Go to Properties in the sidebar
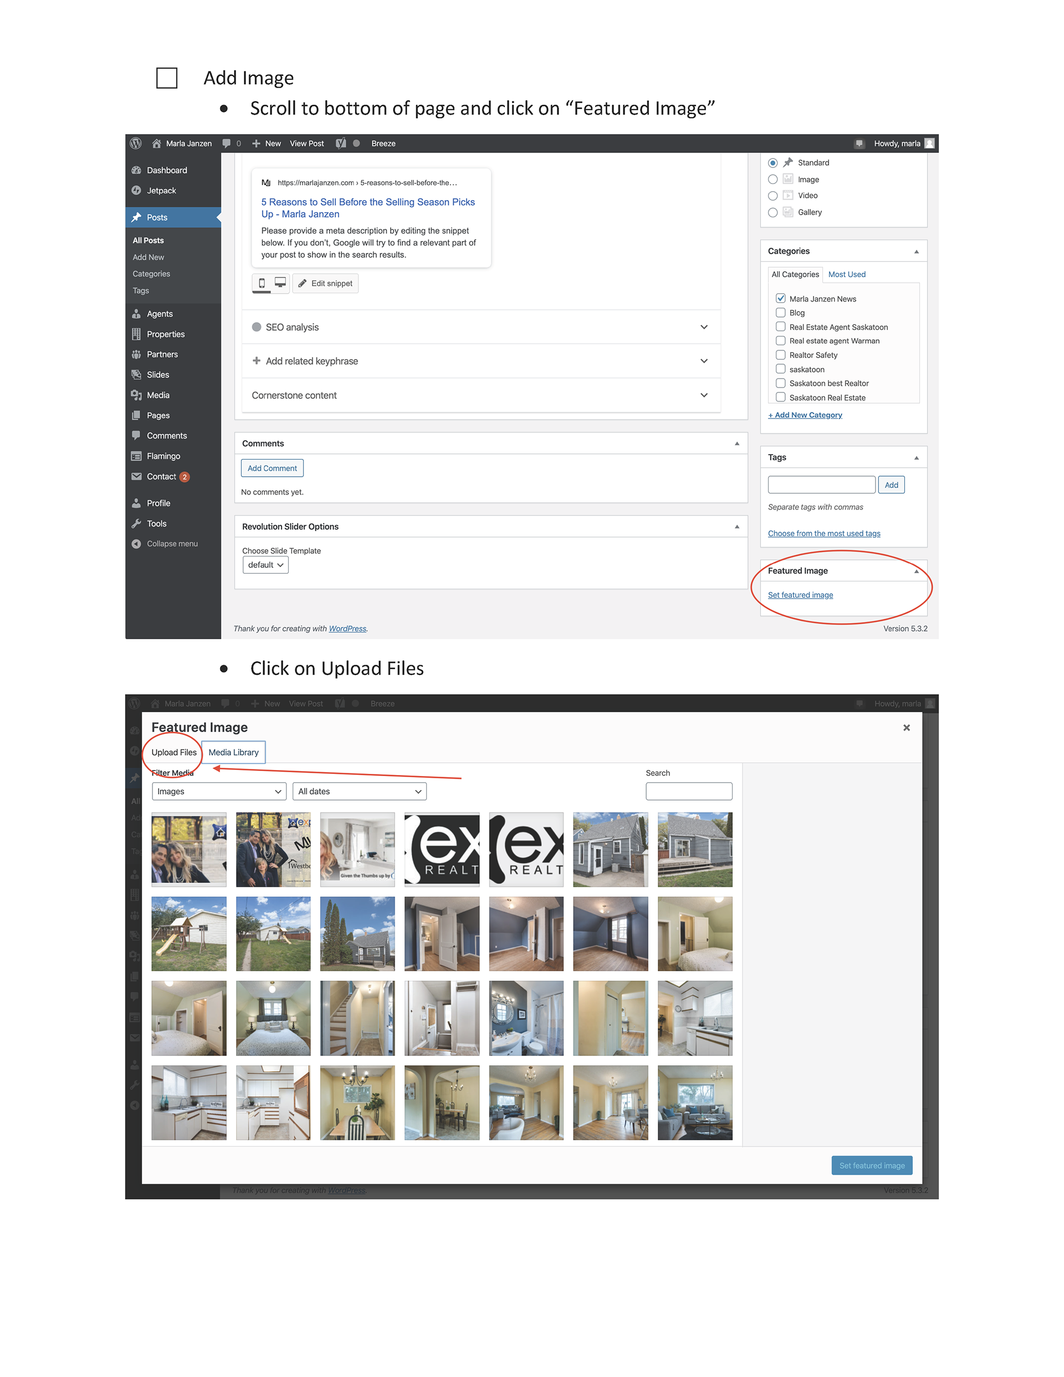Image resolution: width=1064 pixels, height=1377 pixels. pos(165,334)
